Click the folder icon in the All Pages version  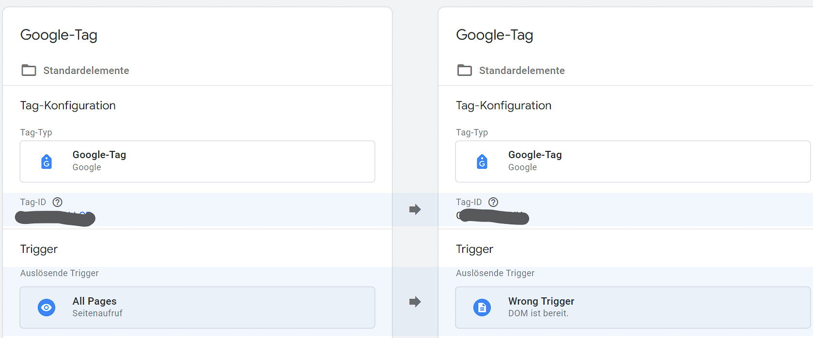coord(29,71)
